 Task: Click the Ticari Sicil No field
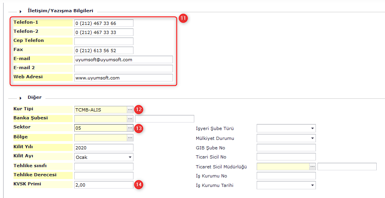pyautogui.click(x=286, y=157)
